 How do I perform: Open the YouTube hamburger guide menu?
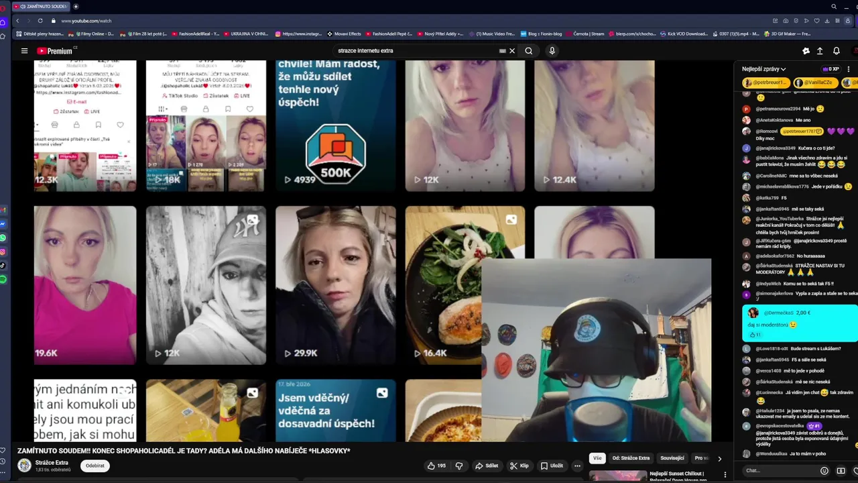click(24, 51)
